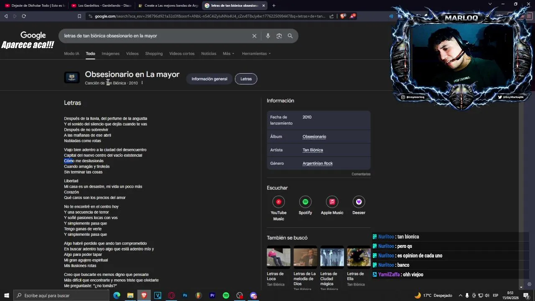Screen dimensions: 535x301
Task: Reload the page
Action: [24, 16]
